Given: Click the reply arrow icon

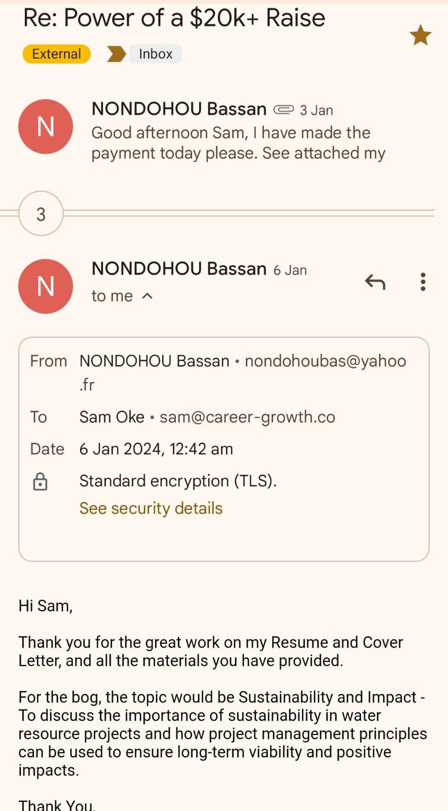Looking at the screenshot, I should point(375,281).
